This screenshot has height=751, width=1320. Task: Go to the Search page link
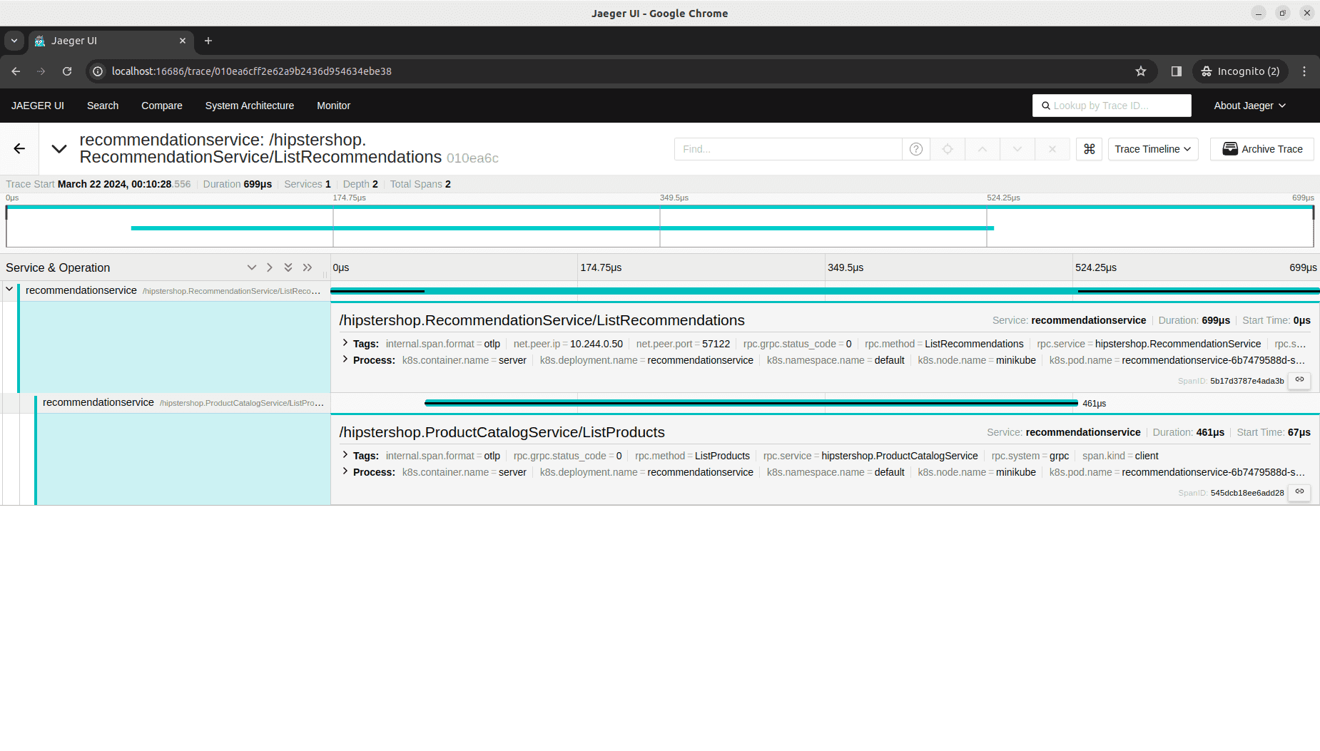point(102,106)
